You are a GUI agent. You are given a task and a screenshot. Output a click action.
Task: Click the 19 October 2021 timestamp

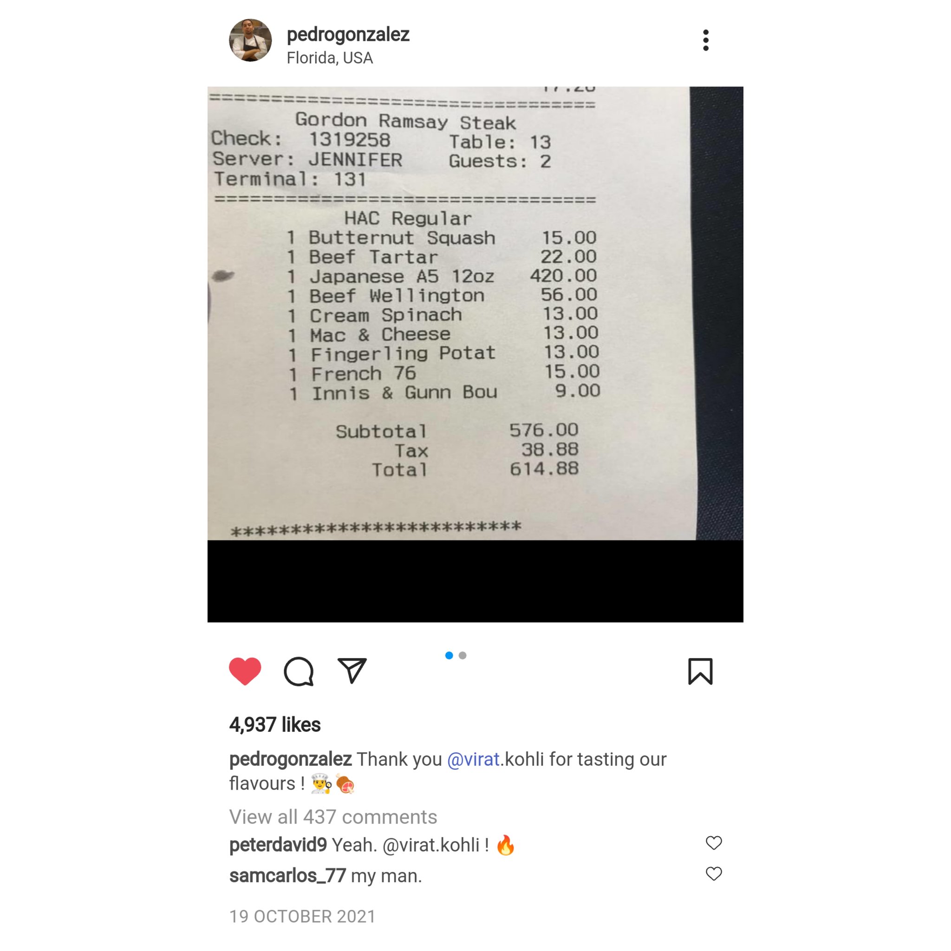click(302, 916)
